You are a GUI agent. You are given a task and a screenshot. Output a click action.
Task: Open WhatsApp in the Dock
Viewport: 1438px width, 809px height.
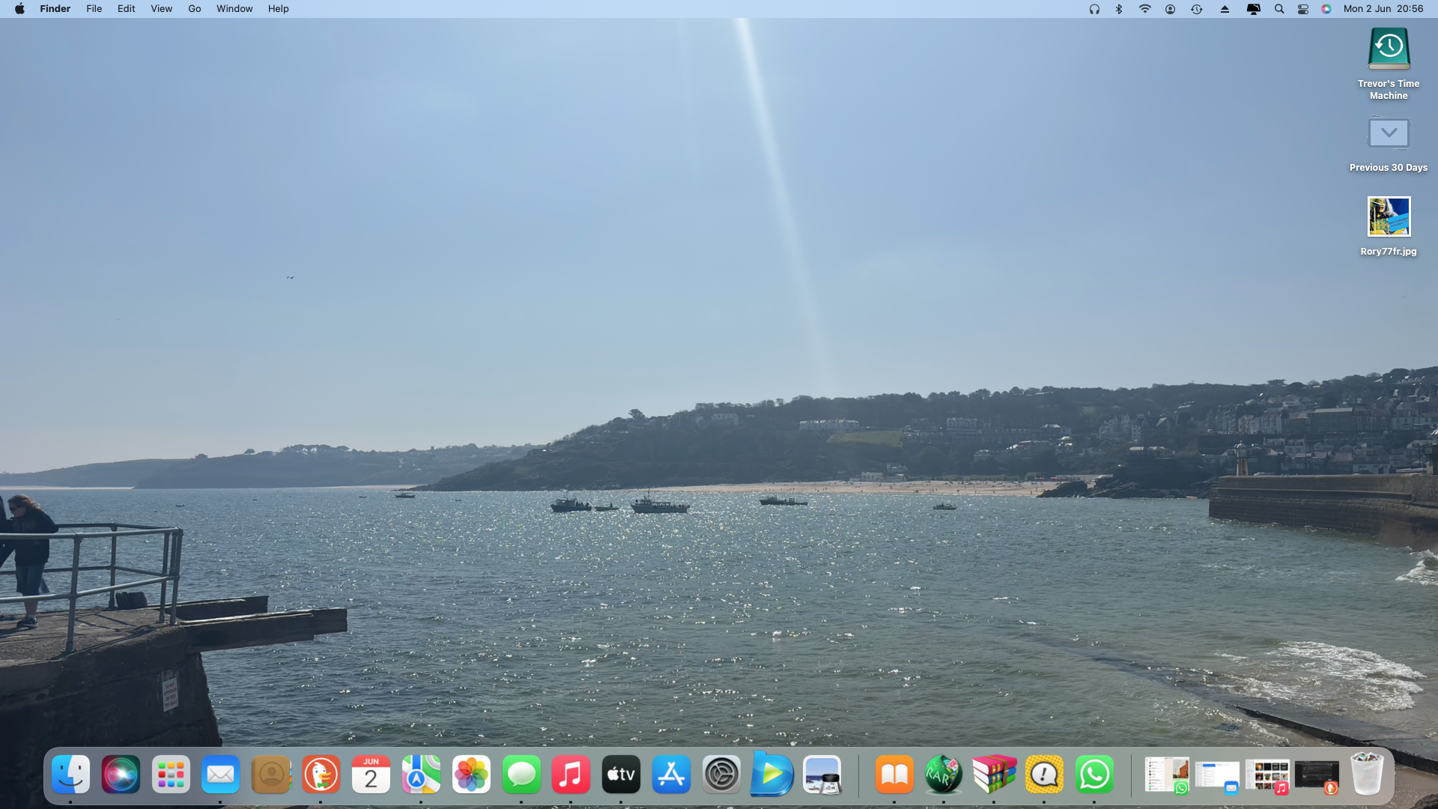point(1094,775)
